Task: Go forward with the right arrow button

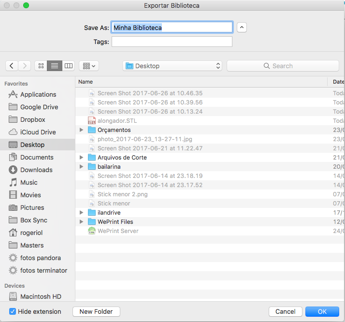Action: 25,66
